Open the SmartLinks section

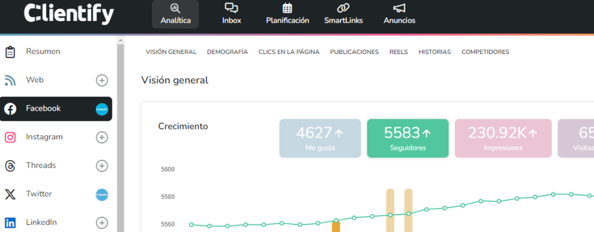coord(343,14)
